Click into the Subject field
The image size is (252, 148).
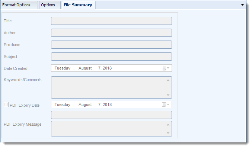[x=111, y=57]
